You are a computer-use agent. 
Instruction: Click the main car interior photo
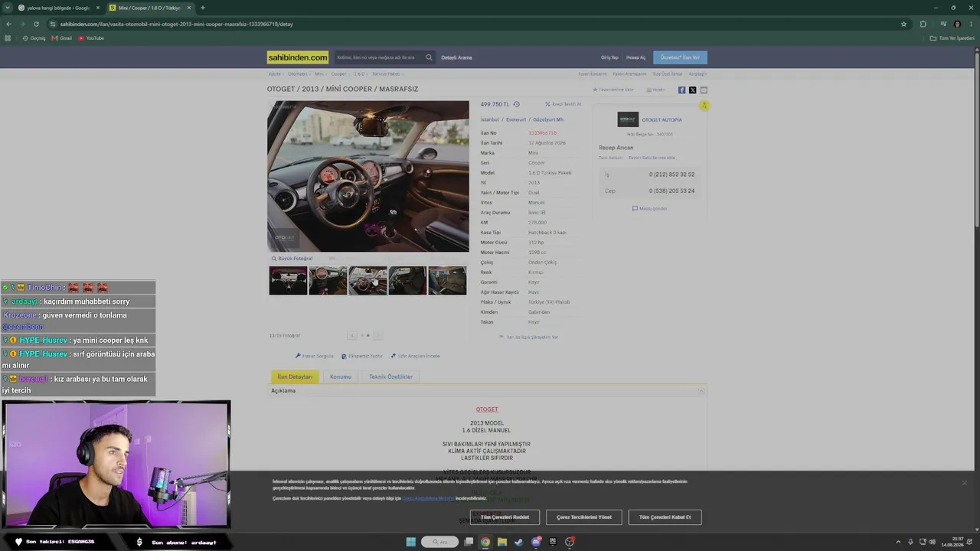(368, 176)
